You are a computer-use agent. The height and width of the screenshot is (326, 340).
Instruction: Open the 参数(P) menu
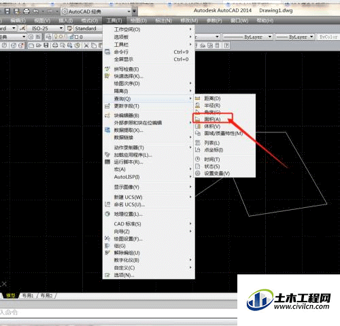[214, 20]
